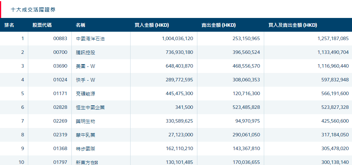Click the name 恒生中國企業
Screen dimensions: 352x165
pos(90,107)
